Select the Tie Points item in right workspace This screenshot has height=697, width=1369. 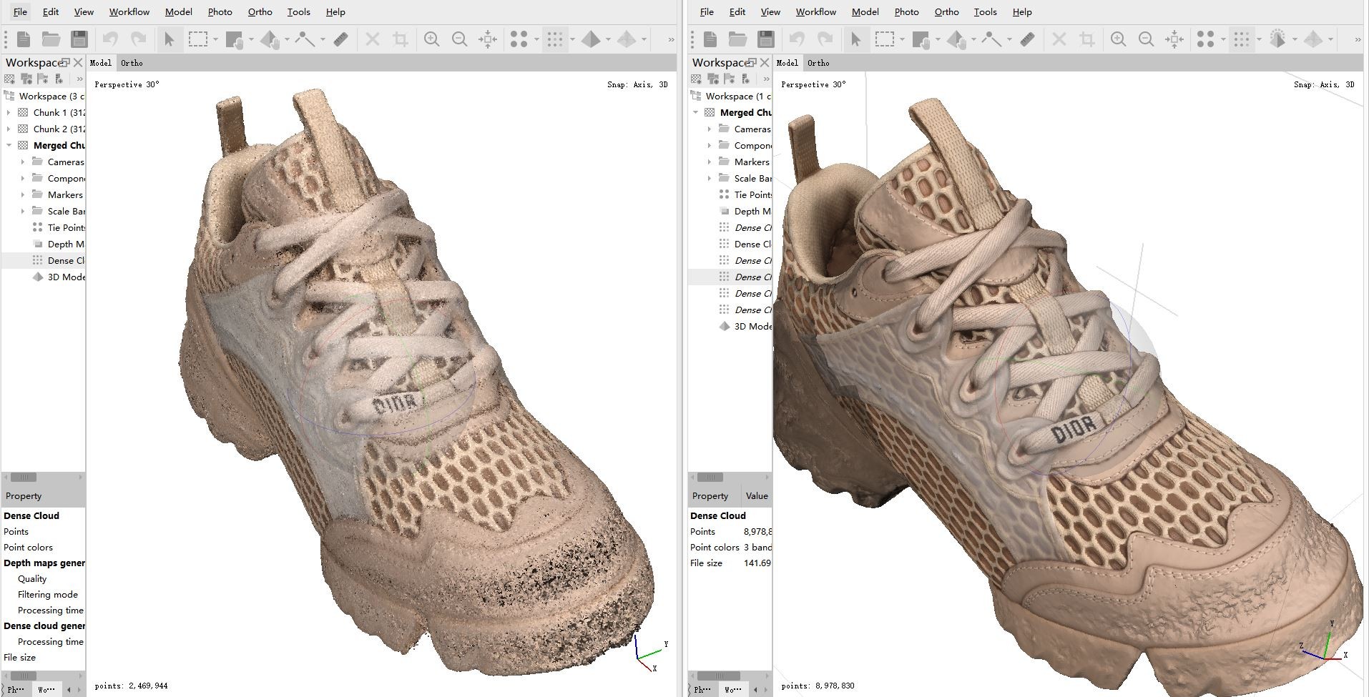pos(752,194)
